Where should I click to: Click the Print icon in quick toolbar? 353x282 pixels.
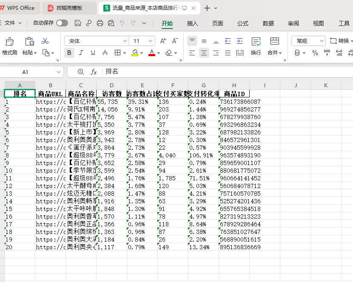coord(100,23)
